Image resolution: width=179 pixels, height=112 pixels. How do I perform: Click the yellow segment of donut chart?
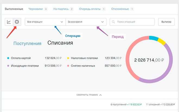point(162,42)
